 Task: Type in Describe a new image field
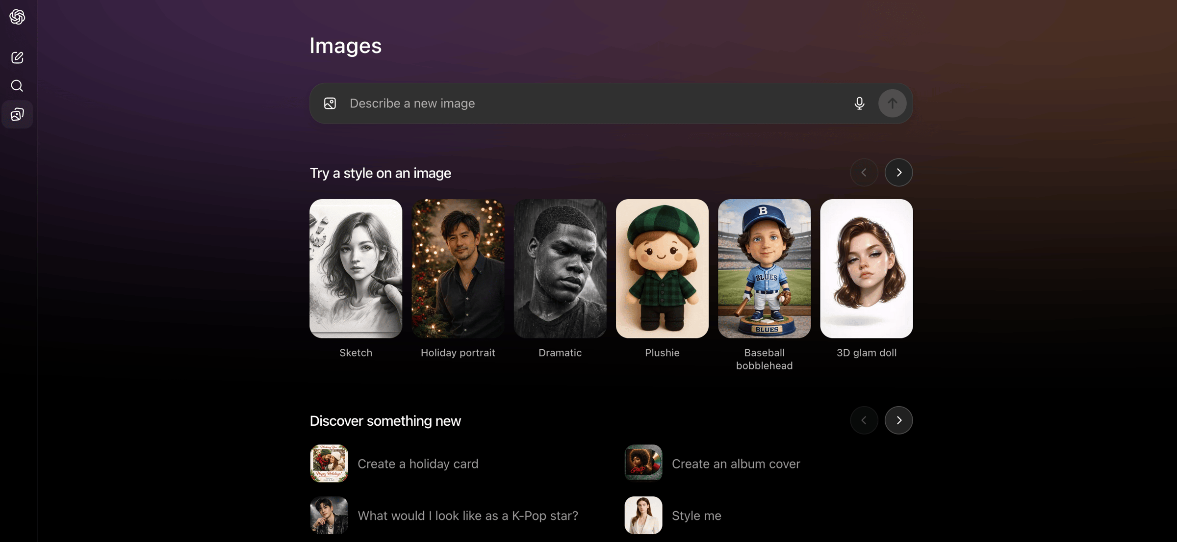588,103
